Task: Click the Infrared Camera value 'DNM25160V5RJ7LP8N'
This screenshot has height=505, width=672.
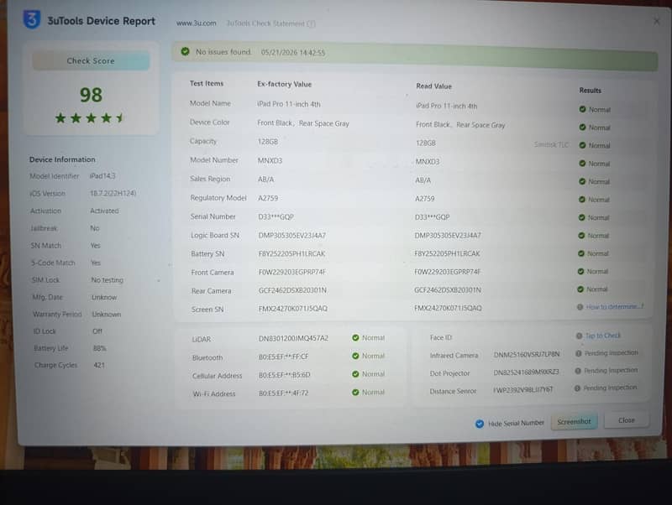Action: click(527, 354)
